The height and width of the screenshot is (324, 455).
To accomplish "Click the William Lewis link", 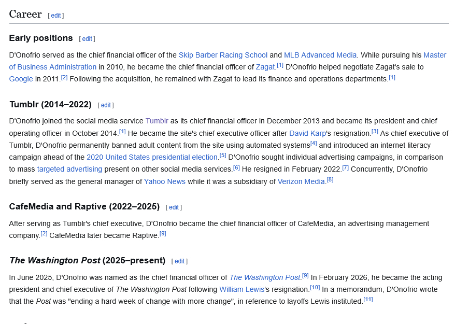I will tap(241, 289).
